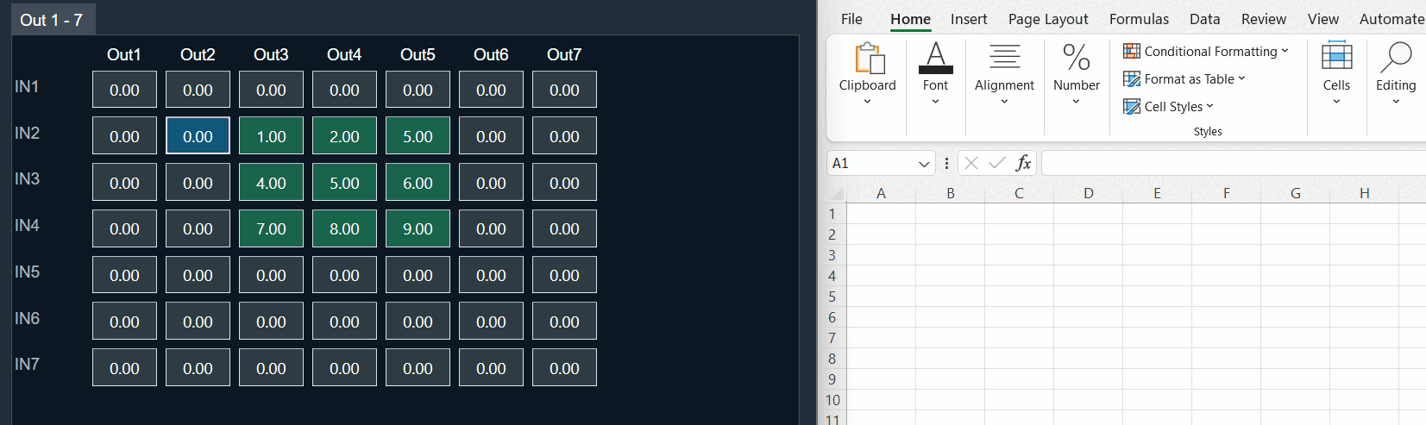Open the Alignment group icon
1426x425 pixels.
[x=1004, y=58]
